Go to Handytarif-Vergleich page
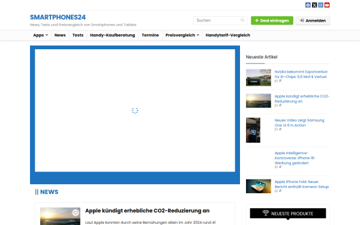The width and height of the screenshot is (360, 225). (x=228, y=35)
